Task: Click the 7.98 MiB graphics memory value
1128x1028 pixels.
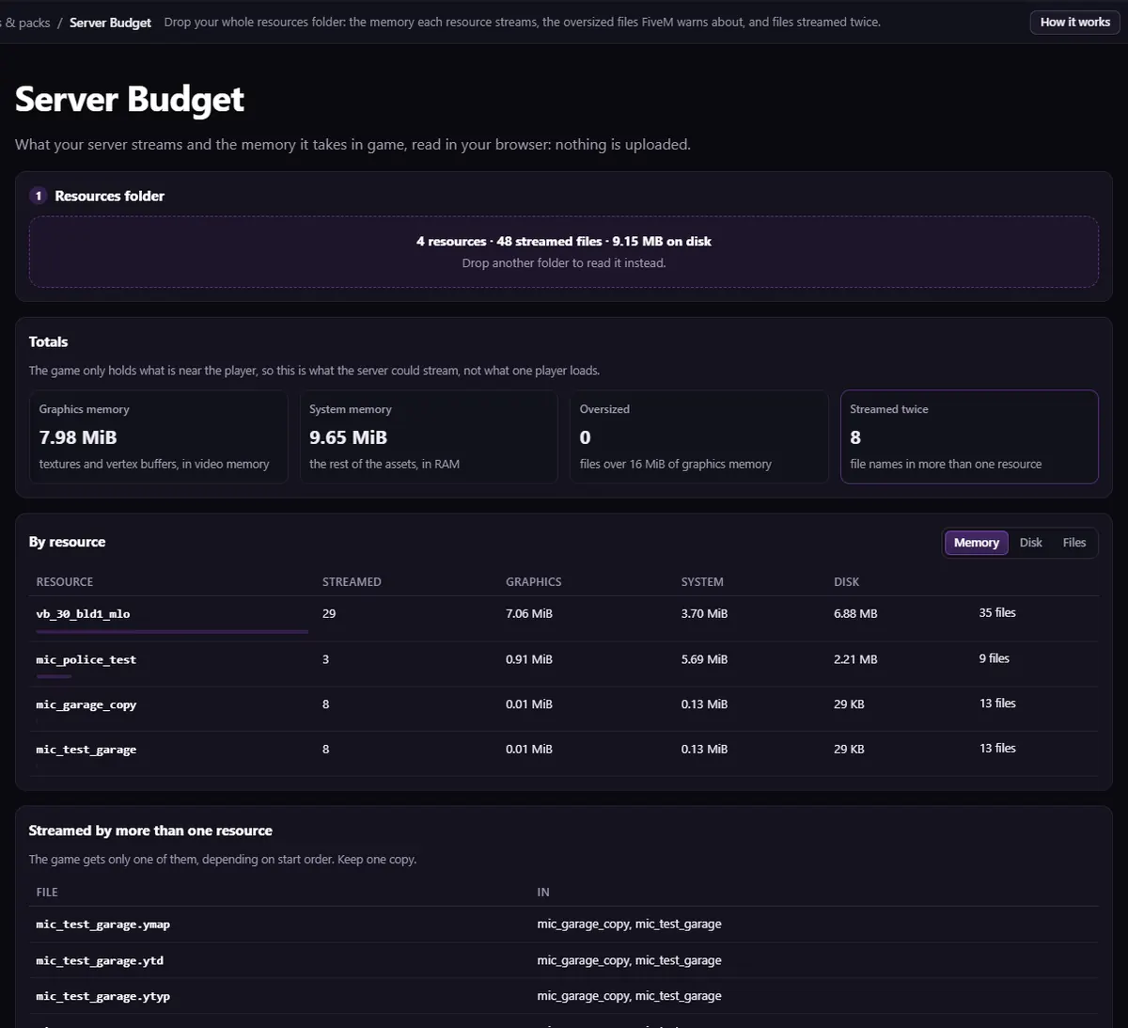Action: click(78, 437)
